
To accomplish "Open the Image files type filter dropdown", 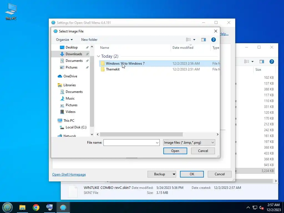I will click(189, 143).
